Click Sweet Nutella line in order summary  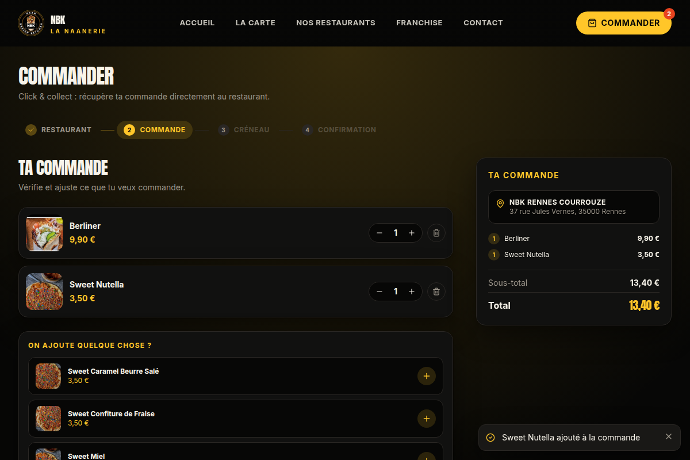click(x=574, y=255)
